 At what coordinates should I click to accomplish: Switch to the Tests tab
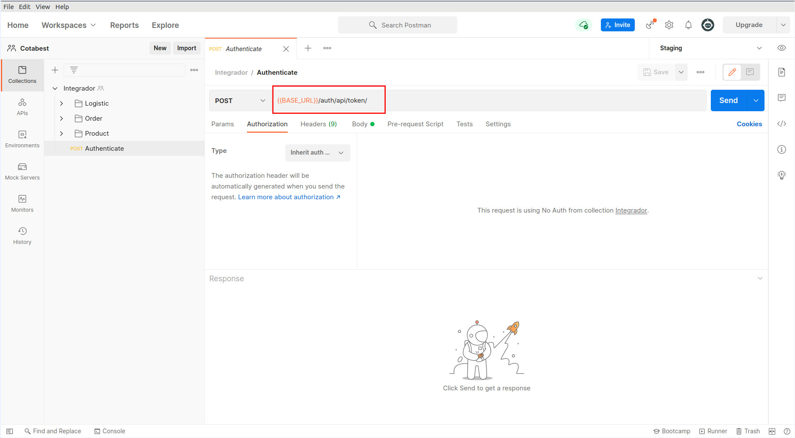tap(464, 124)
